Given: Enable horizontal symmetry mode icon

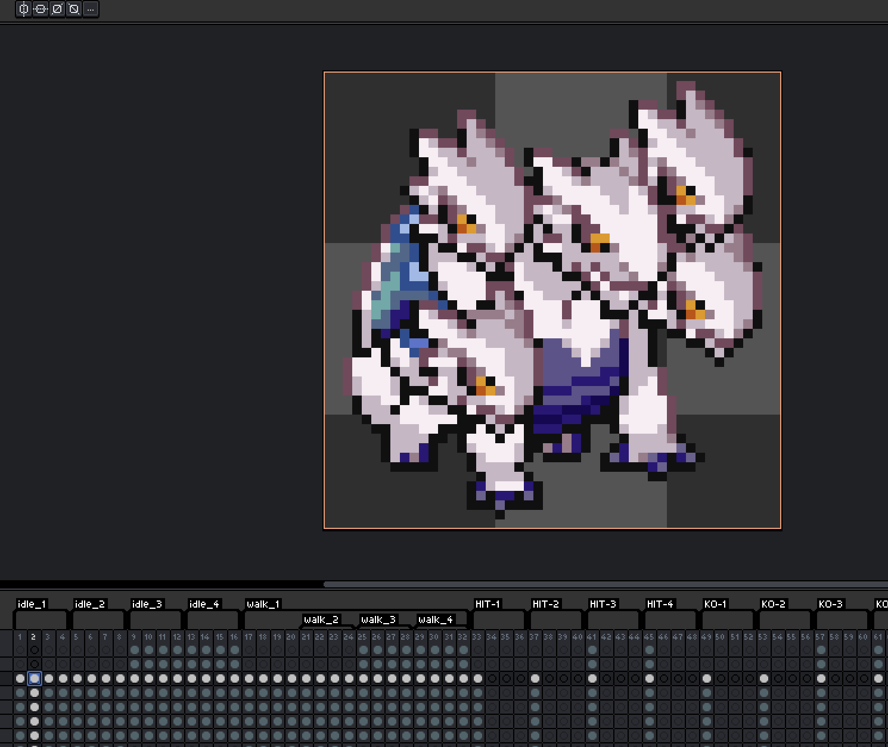Looking at the screenshot, I should [41, 9].
